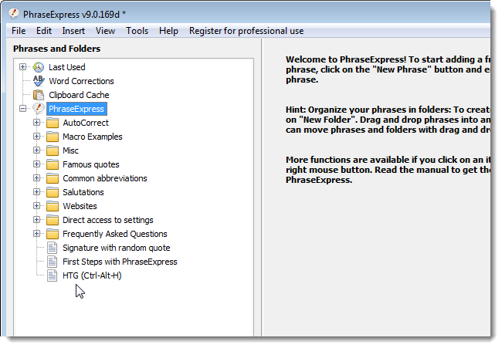502x348 pixels.
Task: Select the Direct access to settings label
Action: (x=108, y=220)
